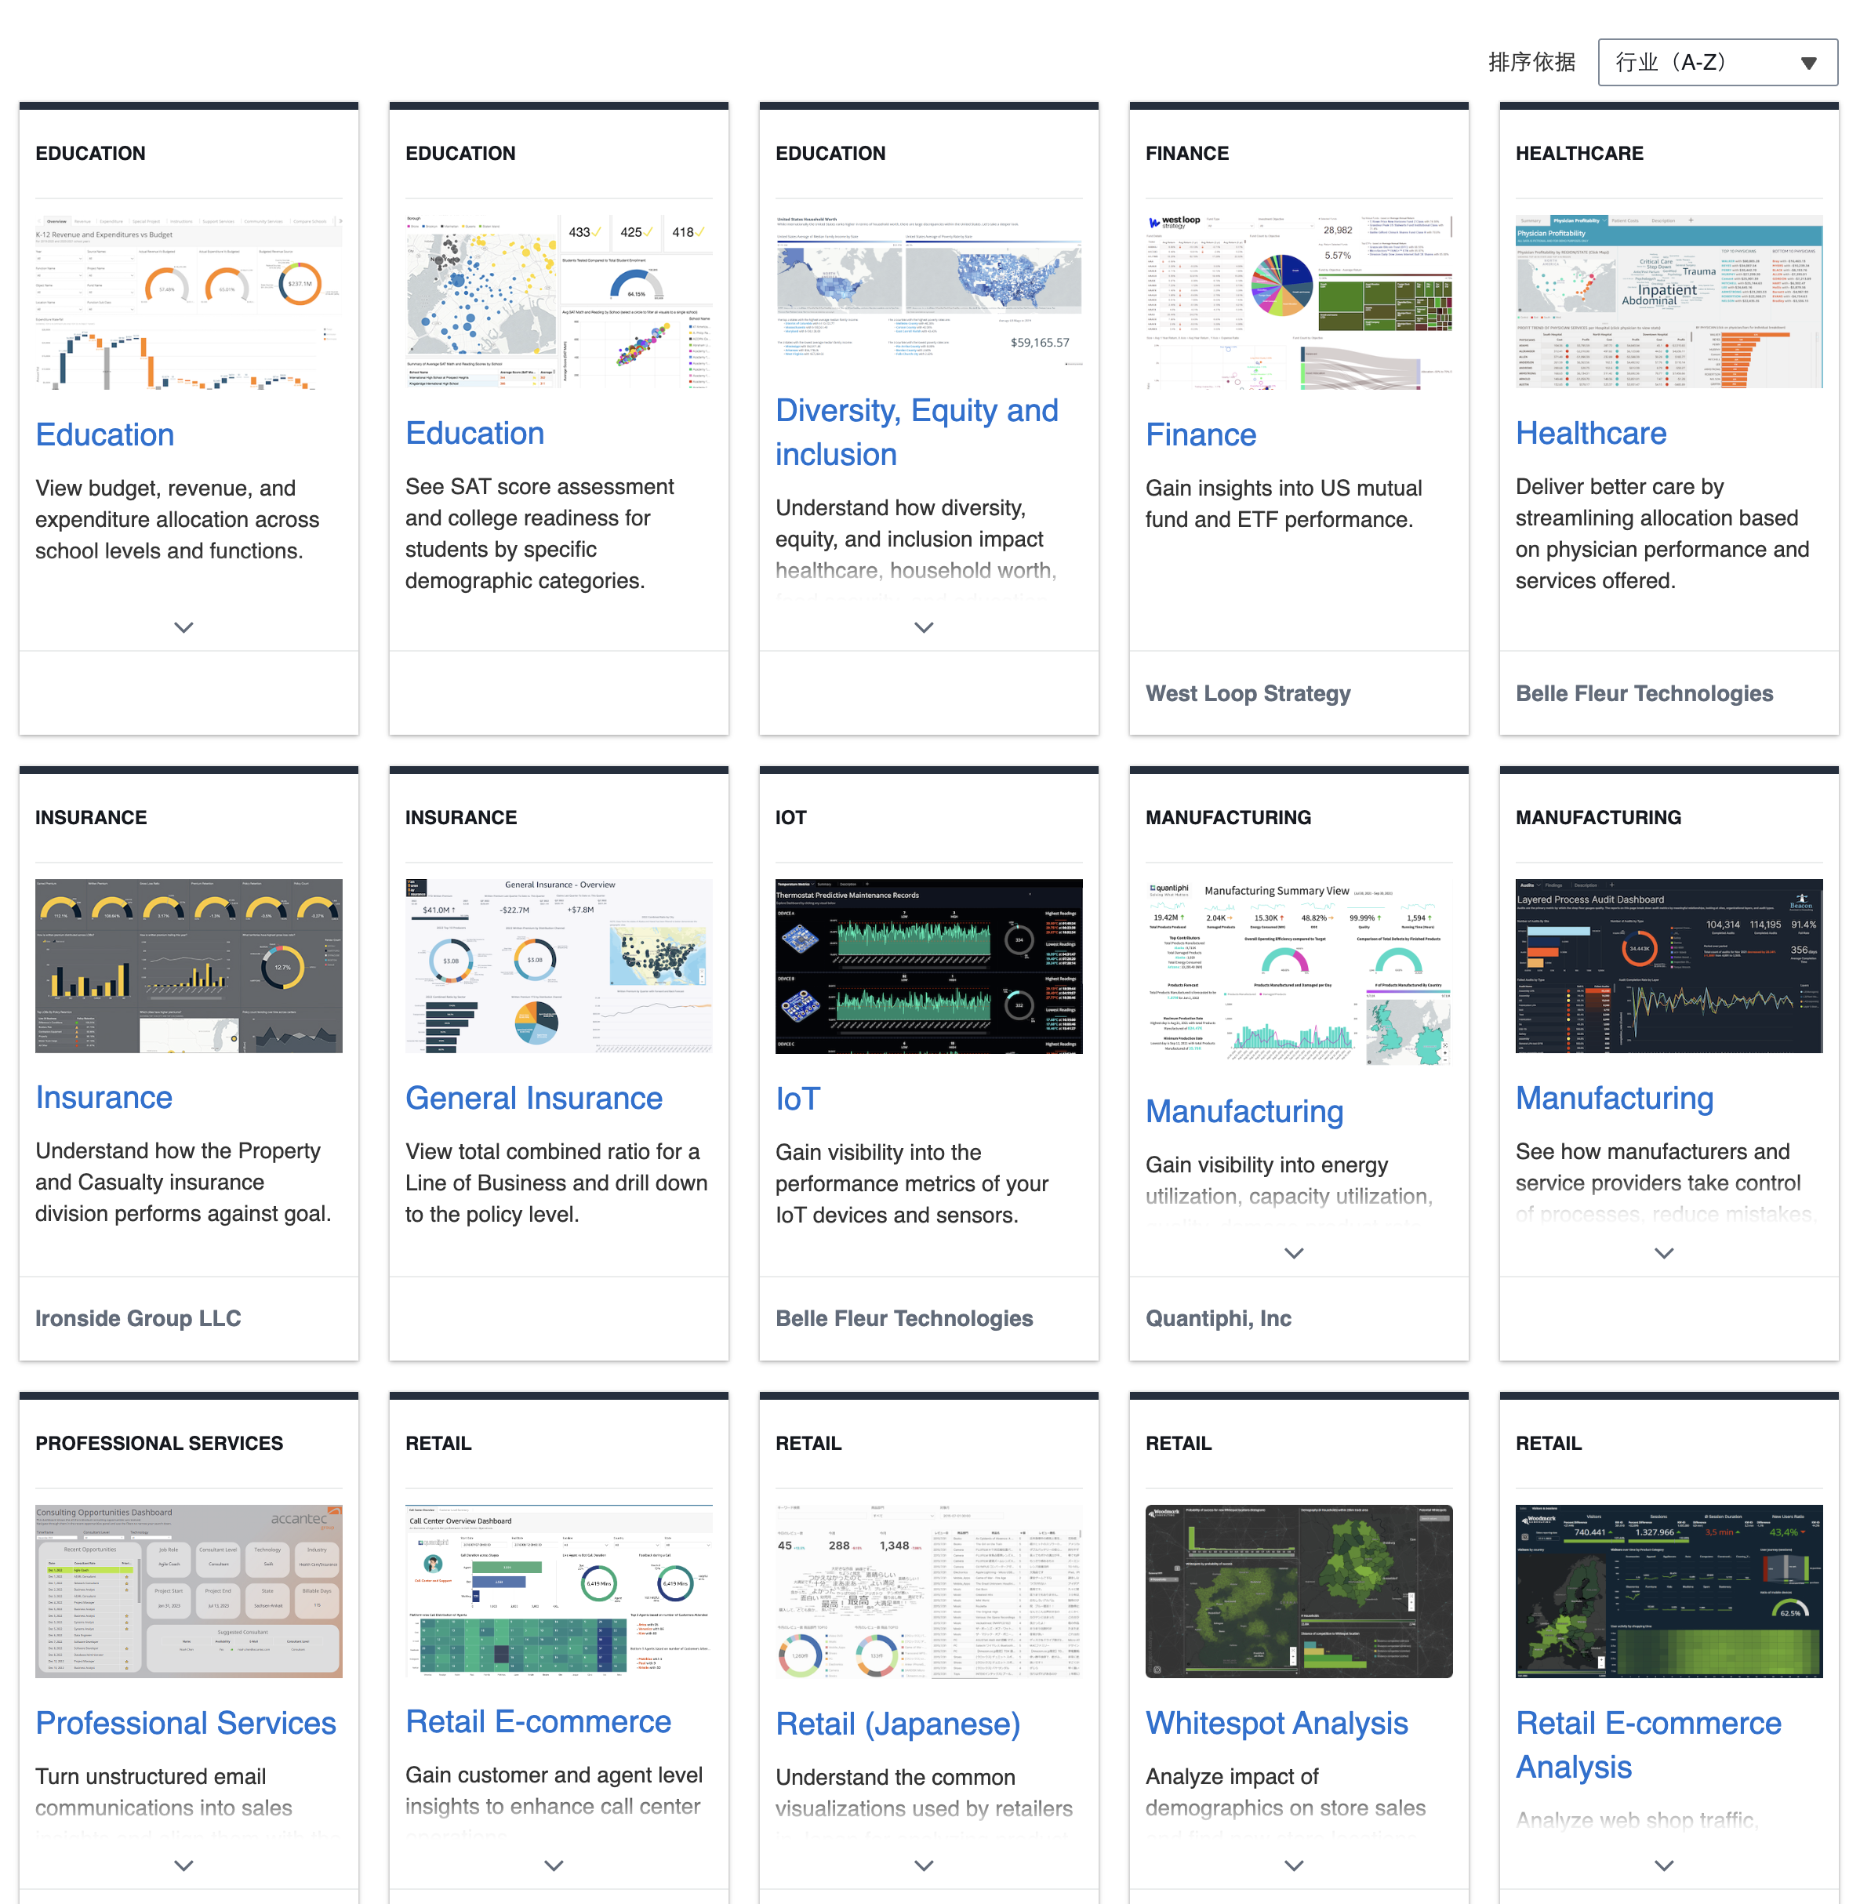This screenshot has height=1904, width=1860.
Task: Click the Thermostat Predictive Maintenance thumbnail
Action: [x=929, y=966]
